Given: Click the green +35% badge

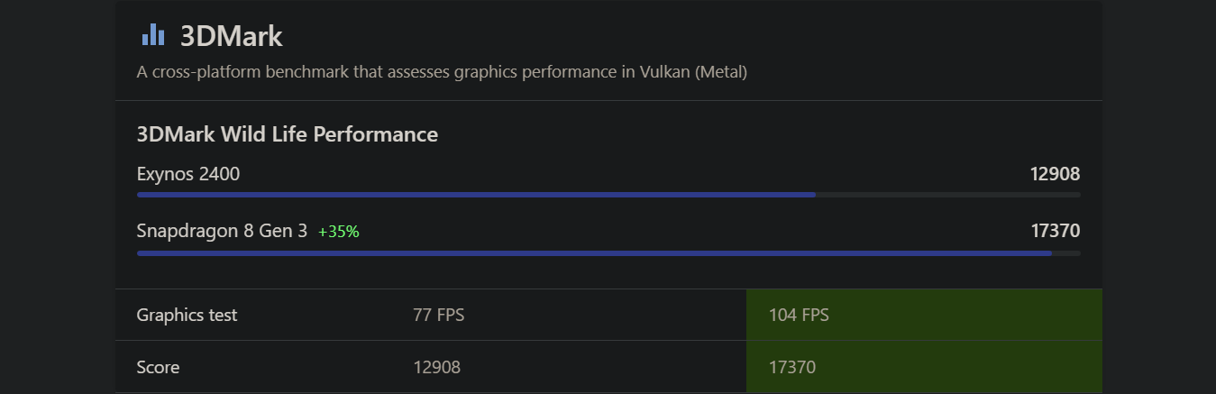Looking at the screenshot, I should click(339, 232).
